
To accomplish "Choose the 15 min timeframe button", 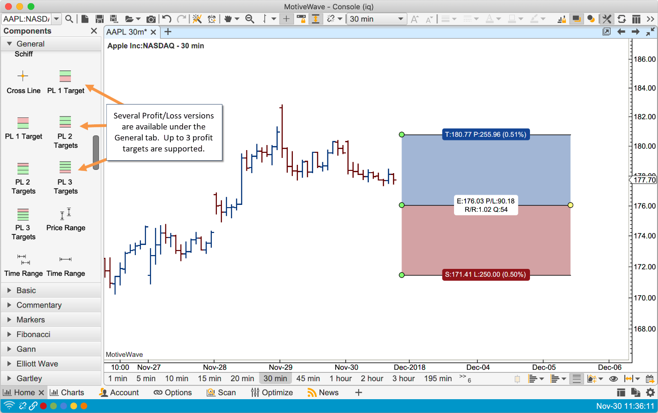I will tap(210, 378).
